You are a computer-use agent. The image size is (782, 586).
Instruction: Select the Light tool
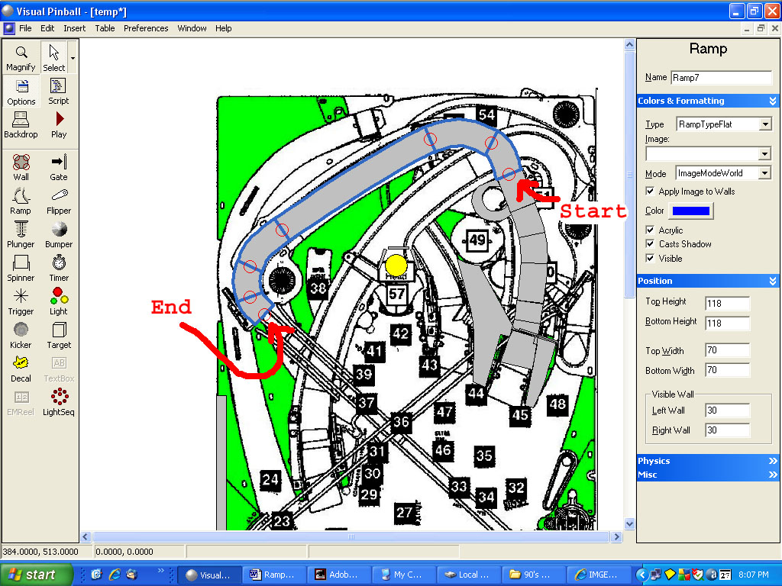(x=59, y=301)
